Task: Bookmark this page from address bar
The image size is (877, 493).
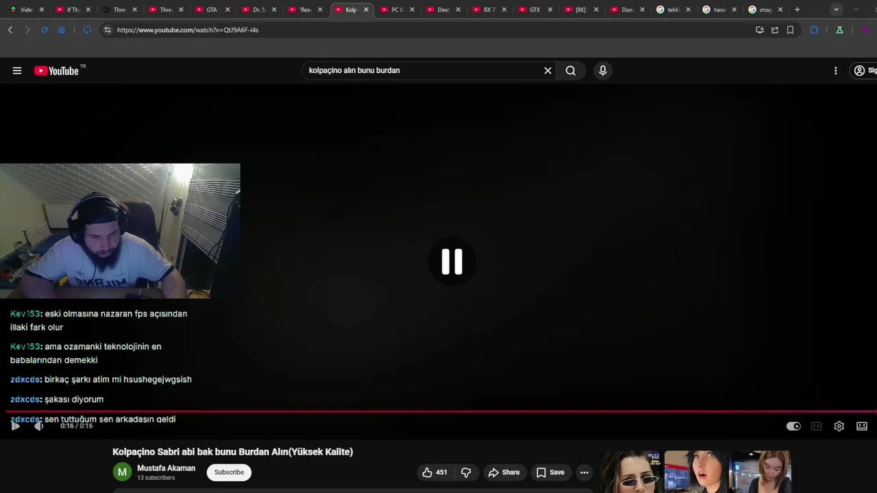Action: 790,30
